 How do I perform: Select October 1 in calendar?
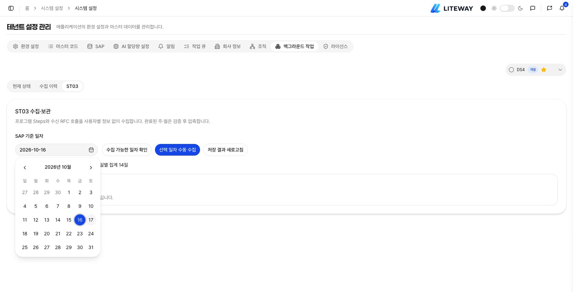coord(69,192)
